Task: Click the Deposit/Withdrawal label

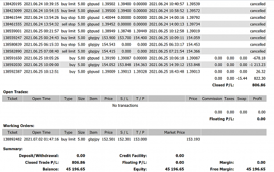Action: (x=39, y=156)
